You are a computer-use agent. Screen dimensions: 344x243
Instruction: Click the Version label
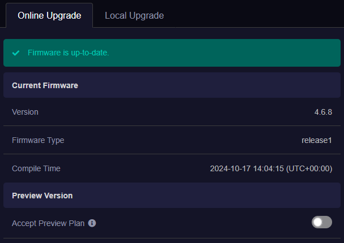[x=25, y=112]
